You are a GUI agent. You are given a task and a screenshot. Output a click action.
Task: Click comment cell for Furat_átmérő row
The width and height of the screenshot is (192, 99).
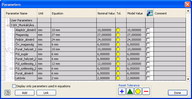(170, 73)
